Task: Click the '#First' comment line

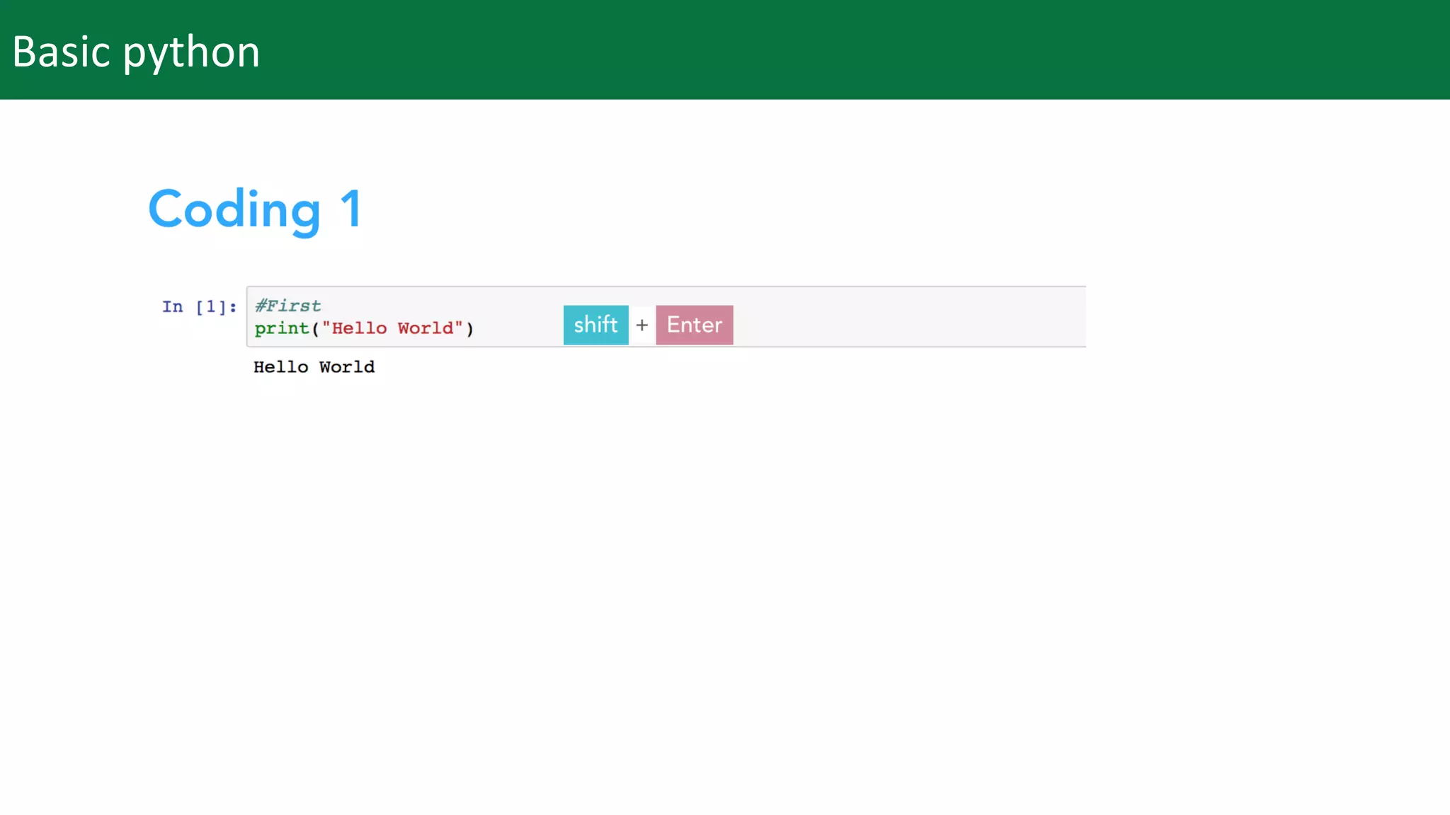Action: (287, 306)
